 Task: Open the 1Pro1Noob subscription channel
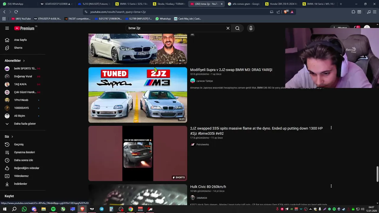click(23, 100)
